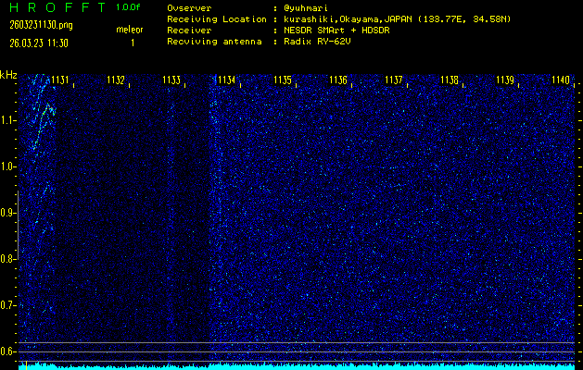This screenshot has width=583, height=370.
Task: Click the cyan signal level bar at bottom
Action: pos(297,365)
